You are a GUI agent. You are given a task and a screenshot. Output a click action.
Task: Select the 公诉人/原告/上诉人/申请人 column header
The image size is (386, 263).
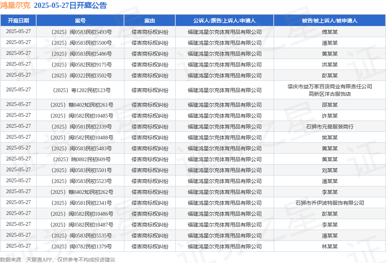point(225,21)
